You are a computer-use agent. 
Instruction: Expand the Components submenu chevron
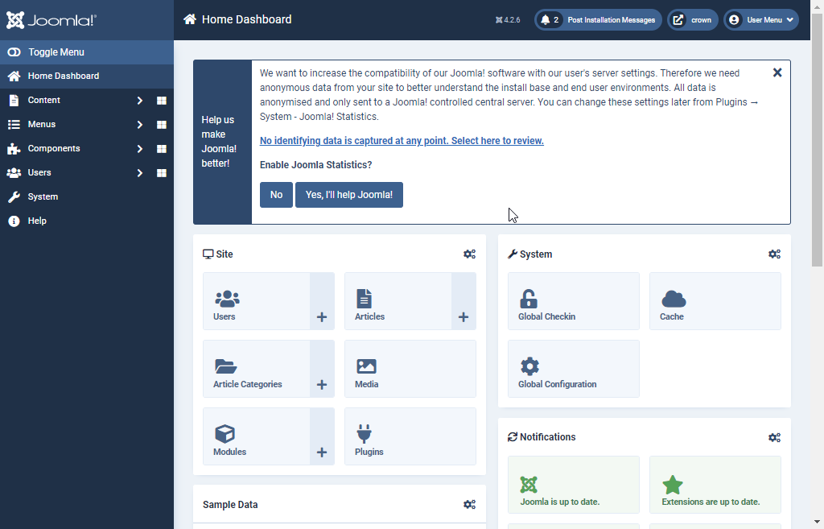click(x=140, y=149)
